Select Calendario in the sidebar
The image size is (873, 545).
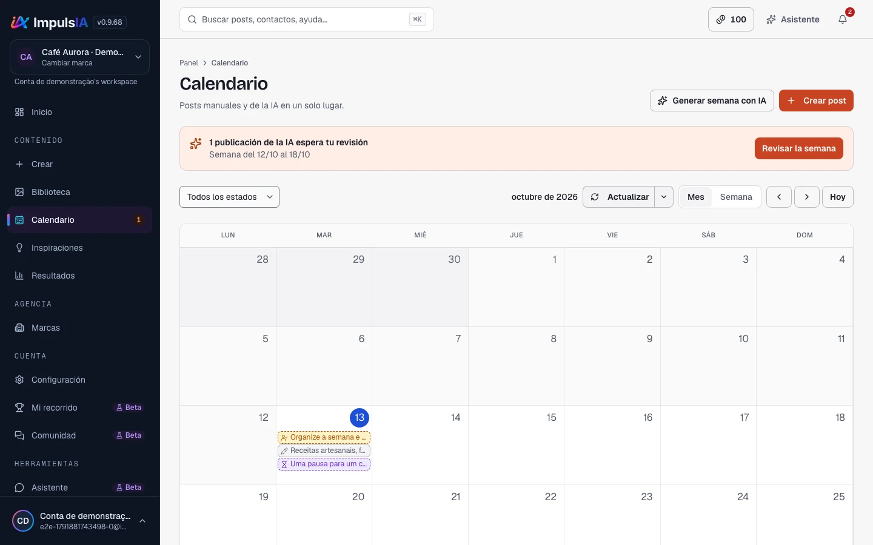pyautogui.click(x=79, y=220)
